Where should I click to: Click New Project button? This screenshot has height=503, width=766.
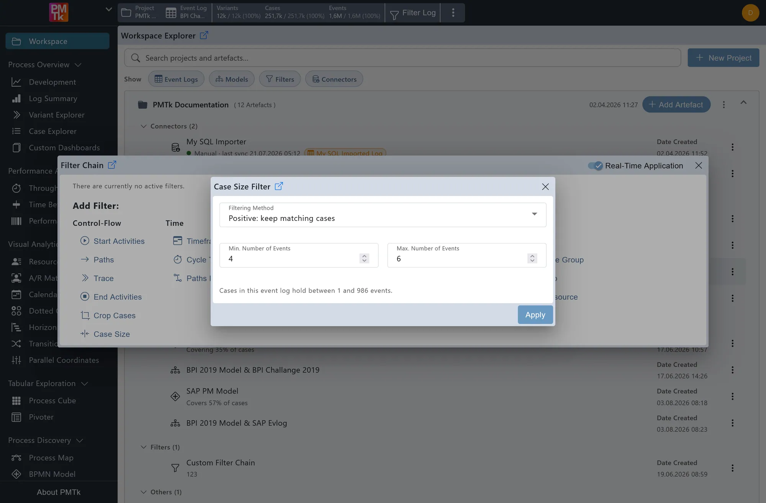(x=723, y=58)
